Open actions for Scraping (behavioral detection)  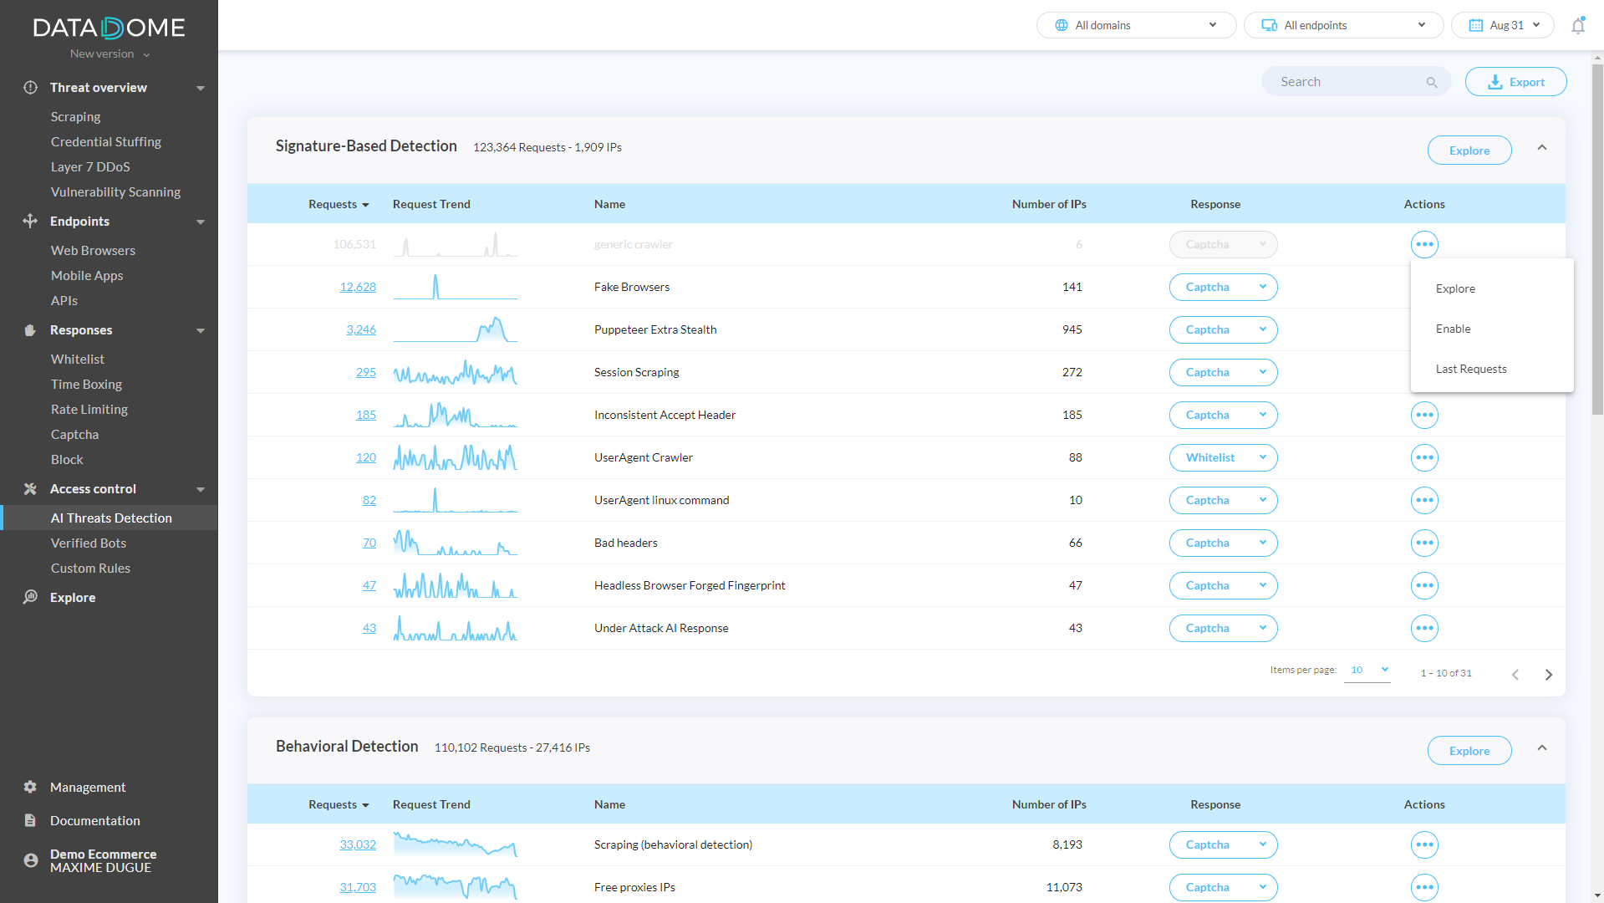coord(1424,844)
